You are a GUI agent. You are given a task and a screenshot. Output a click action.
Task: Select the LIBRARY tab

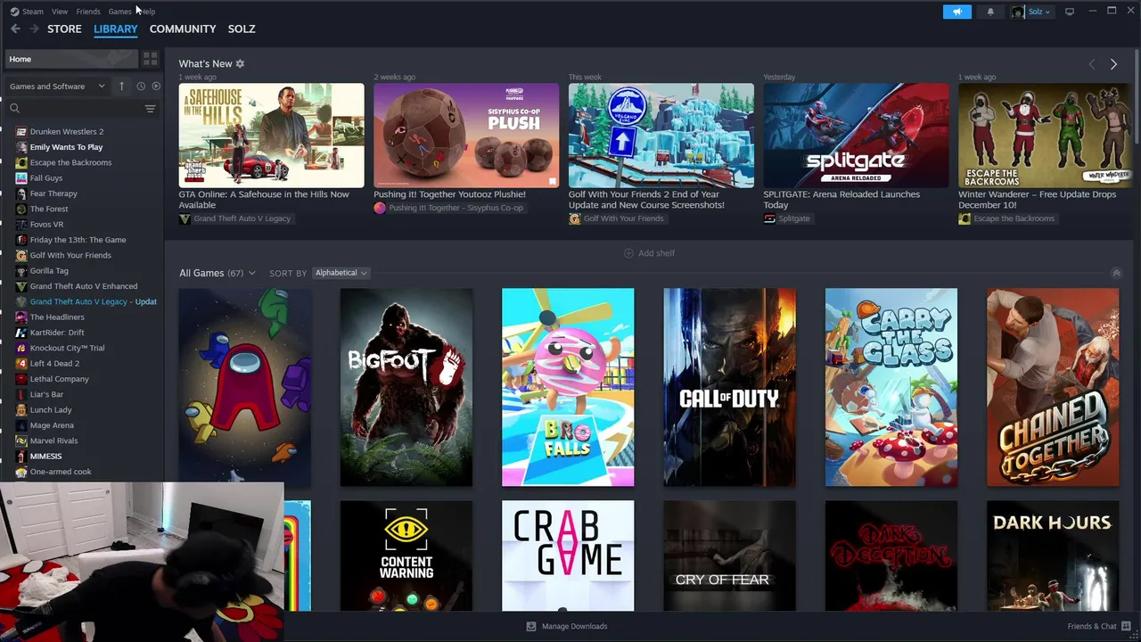(x=116, y=29)
